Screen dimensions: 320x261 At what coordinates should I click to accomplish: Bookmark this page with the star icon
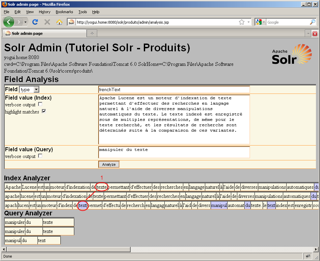point(242,22)
